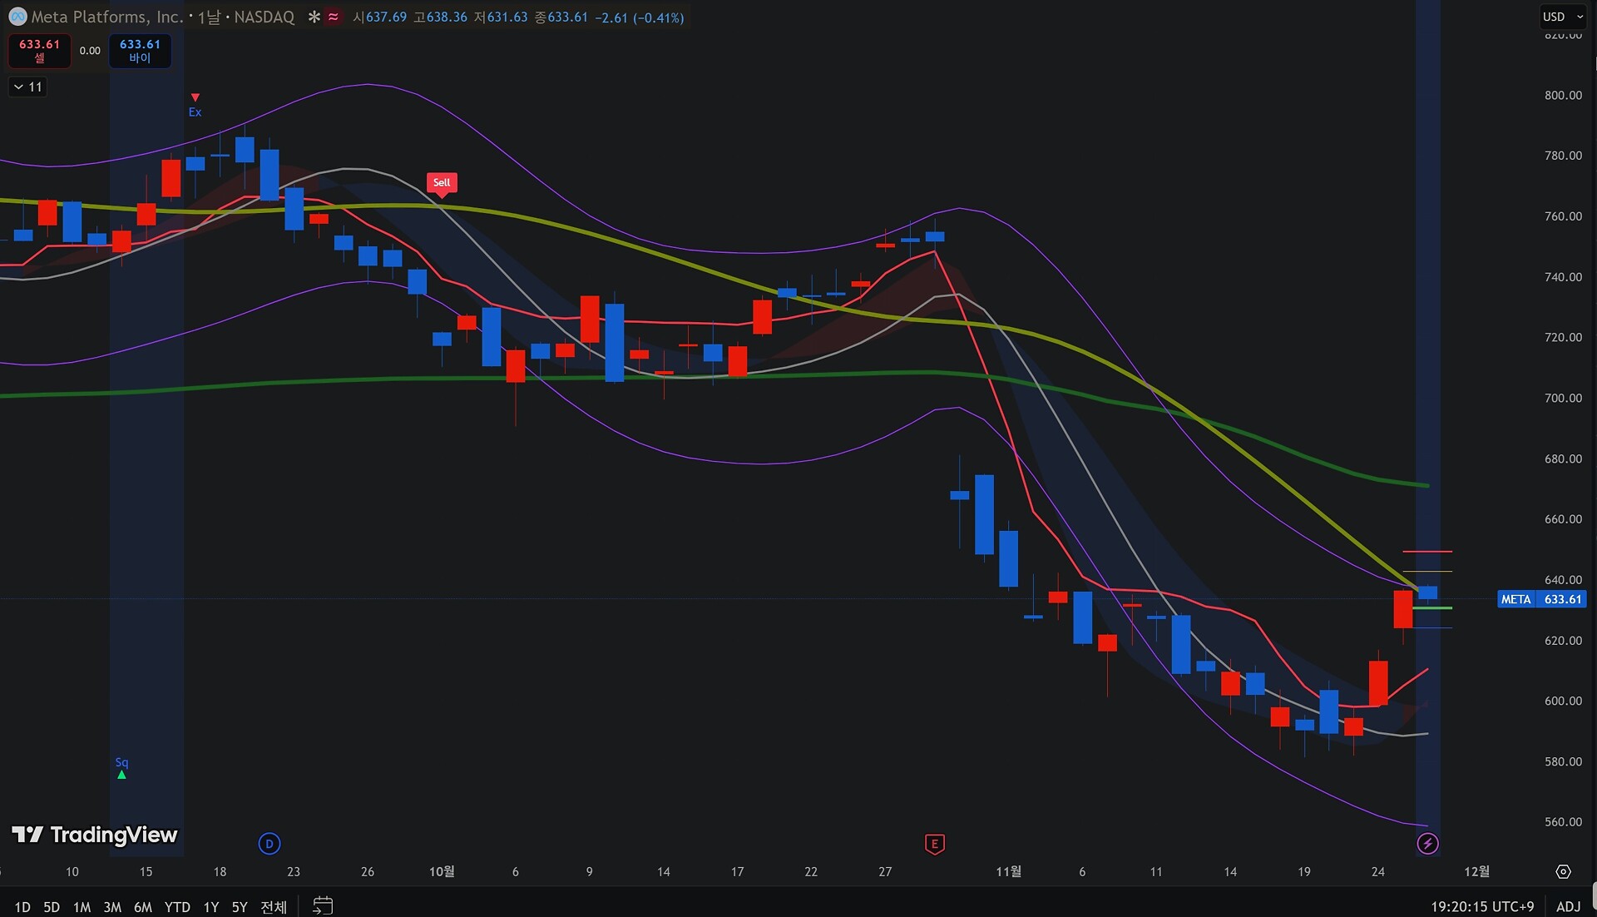Click the asterisk snowflake indicator icon
Screen dimensions: 1597x917
tap(314, 17)
